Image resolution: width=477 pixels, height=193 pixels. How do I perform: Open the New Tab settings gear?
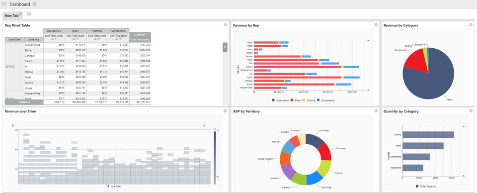(20, 14)
